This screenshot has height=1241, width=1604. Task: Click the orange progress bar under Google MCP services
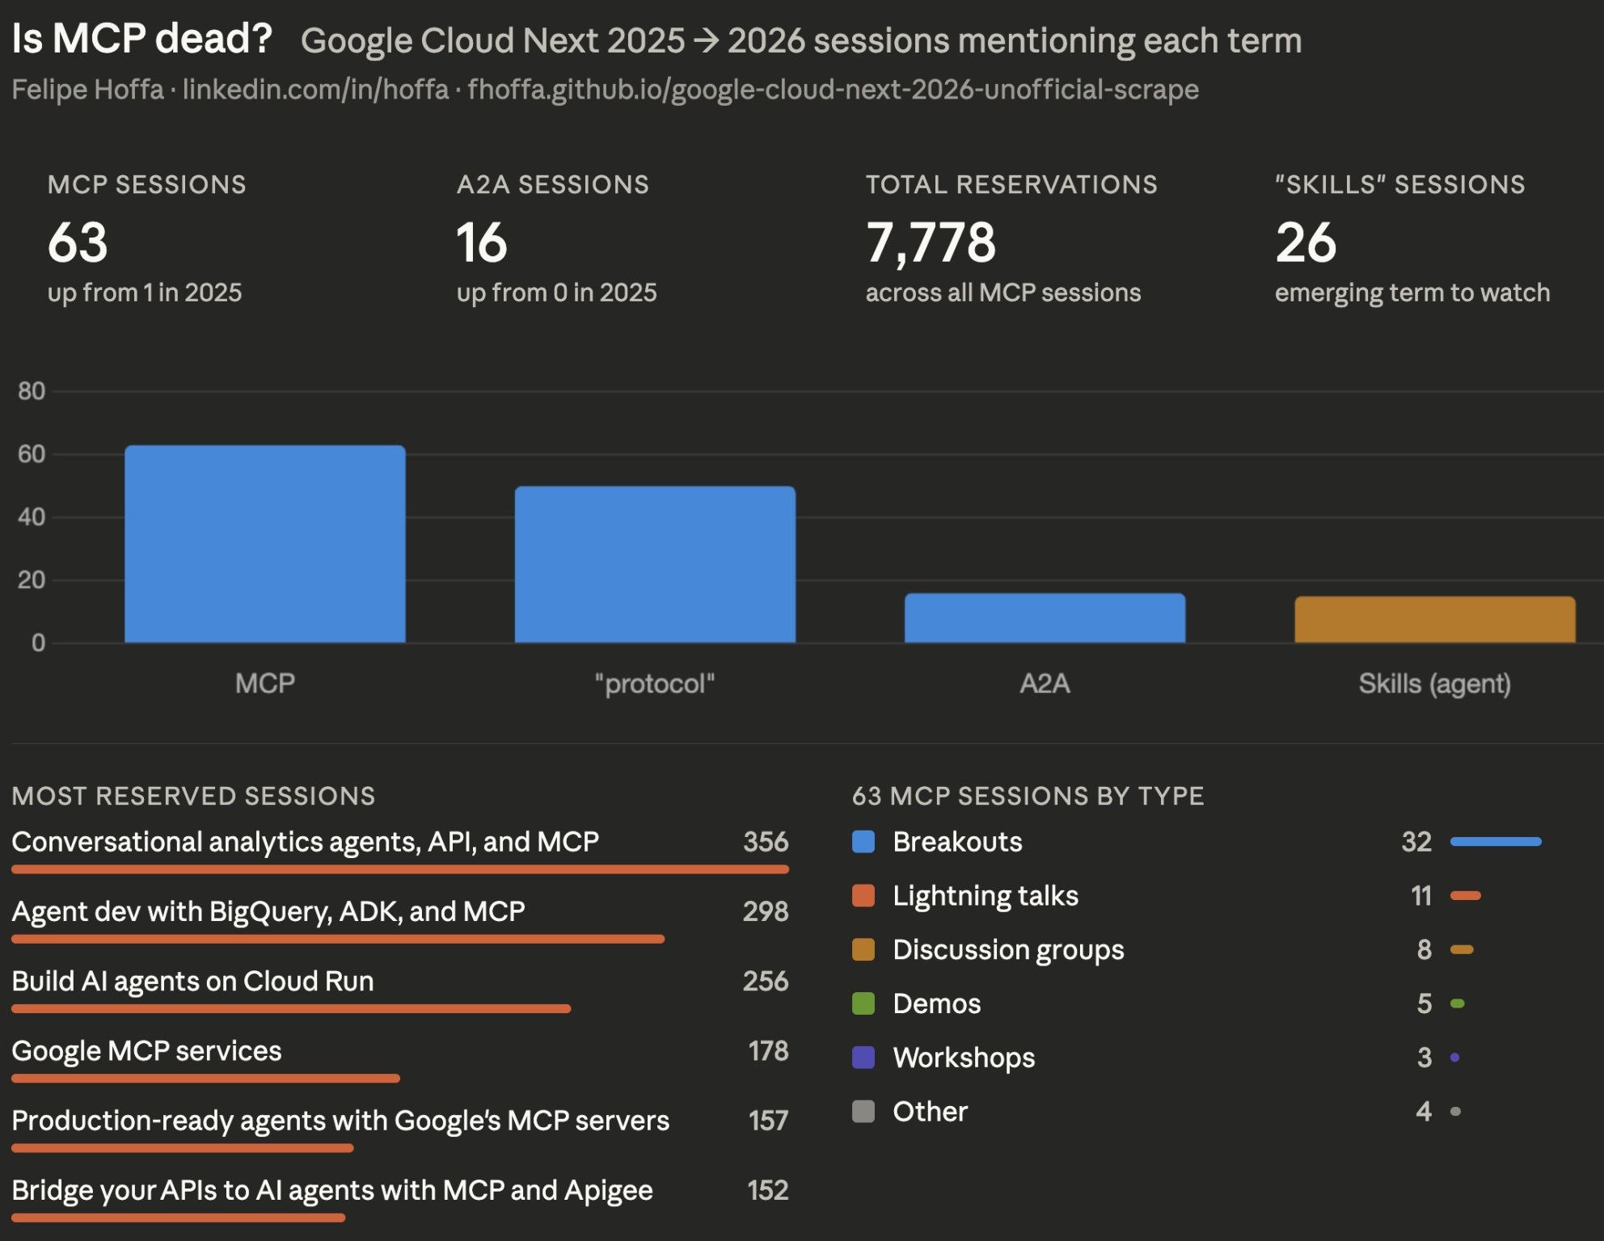click(x=205, y=1078)
